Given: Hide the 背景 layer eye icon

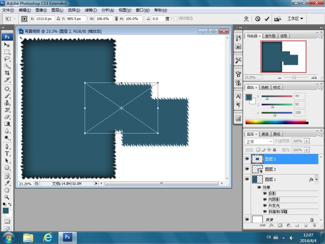Looking at the screenshot, I should click(x=247, y=219).
